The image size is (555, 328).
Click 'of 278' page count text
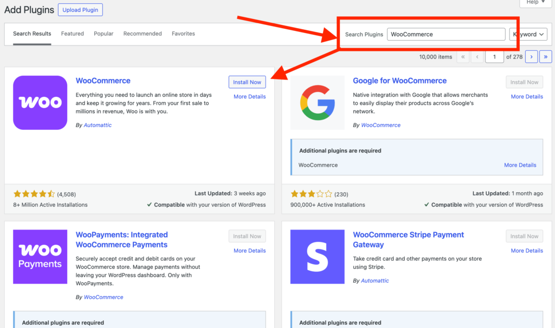514,57
